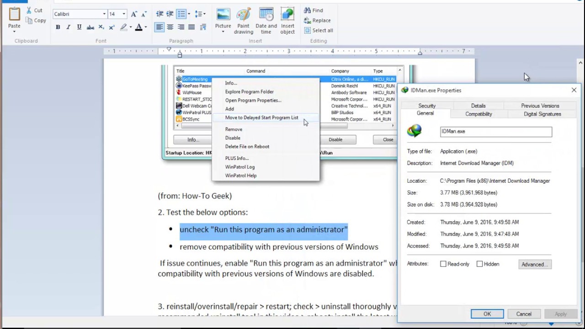Click Cancel in Properties dialog

click(x=524, y=314)
